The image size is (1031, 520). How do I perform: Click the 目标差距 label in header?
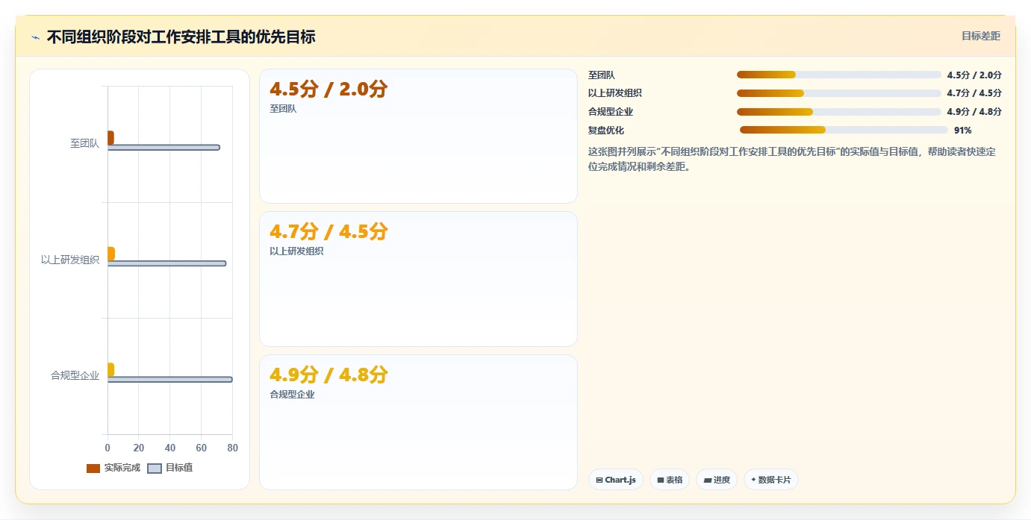pos(980,36)
